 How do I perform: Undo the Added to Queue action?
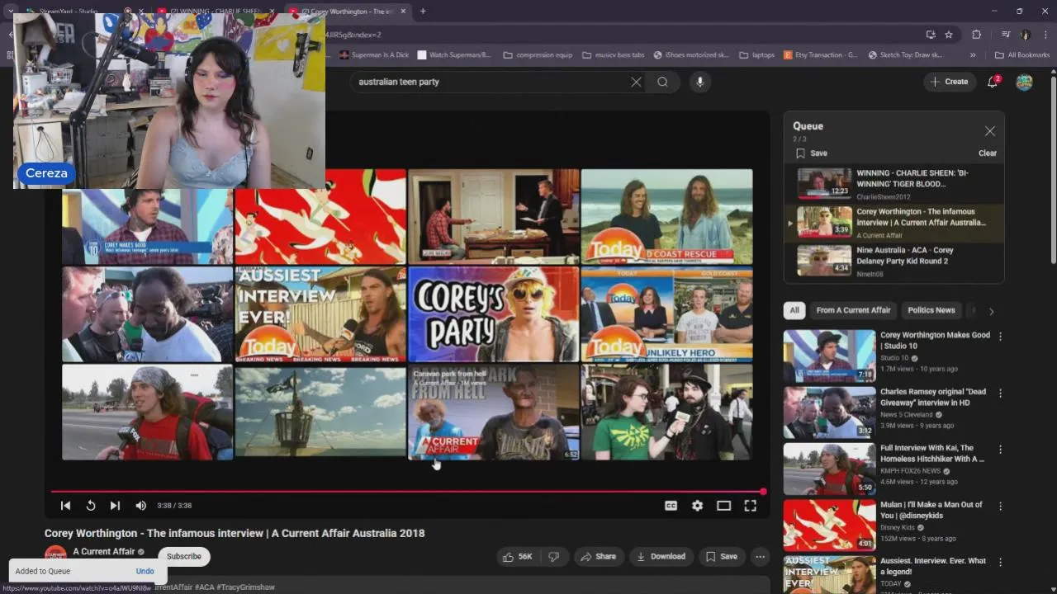tap(145, 571)
